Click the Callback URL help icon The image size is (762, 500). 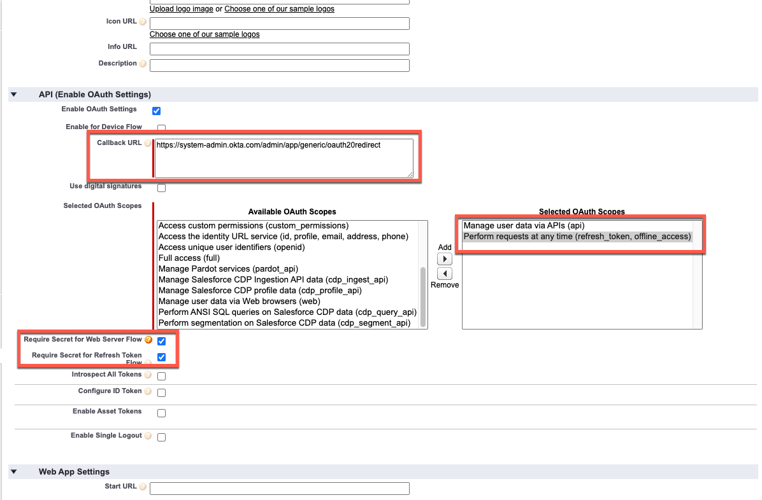pyautogui.click(x=148, y=142)
